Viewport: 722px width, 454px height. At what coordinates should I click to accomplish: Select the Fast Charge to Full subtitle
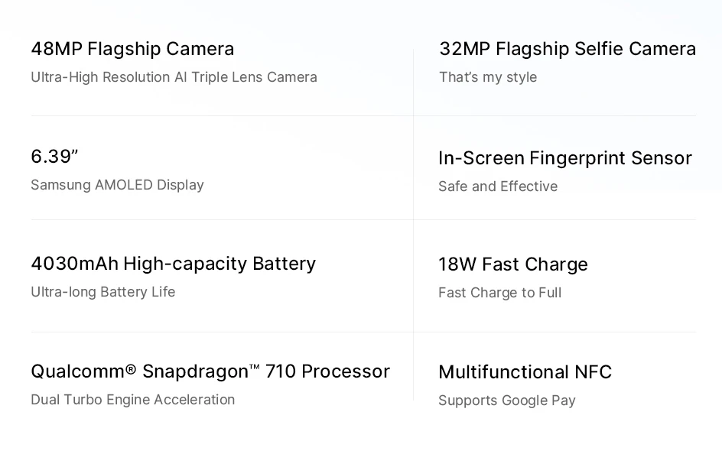coord(499,293)
